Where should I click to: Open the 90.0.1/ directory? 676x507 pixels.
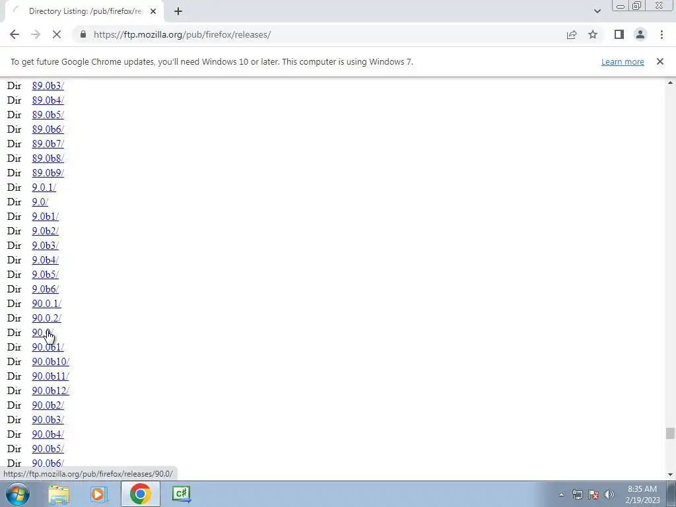[47, 303]
